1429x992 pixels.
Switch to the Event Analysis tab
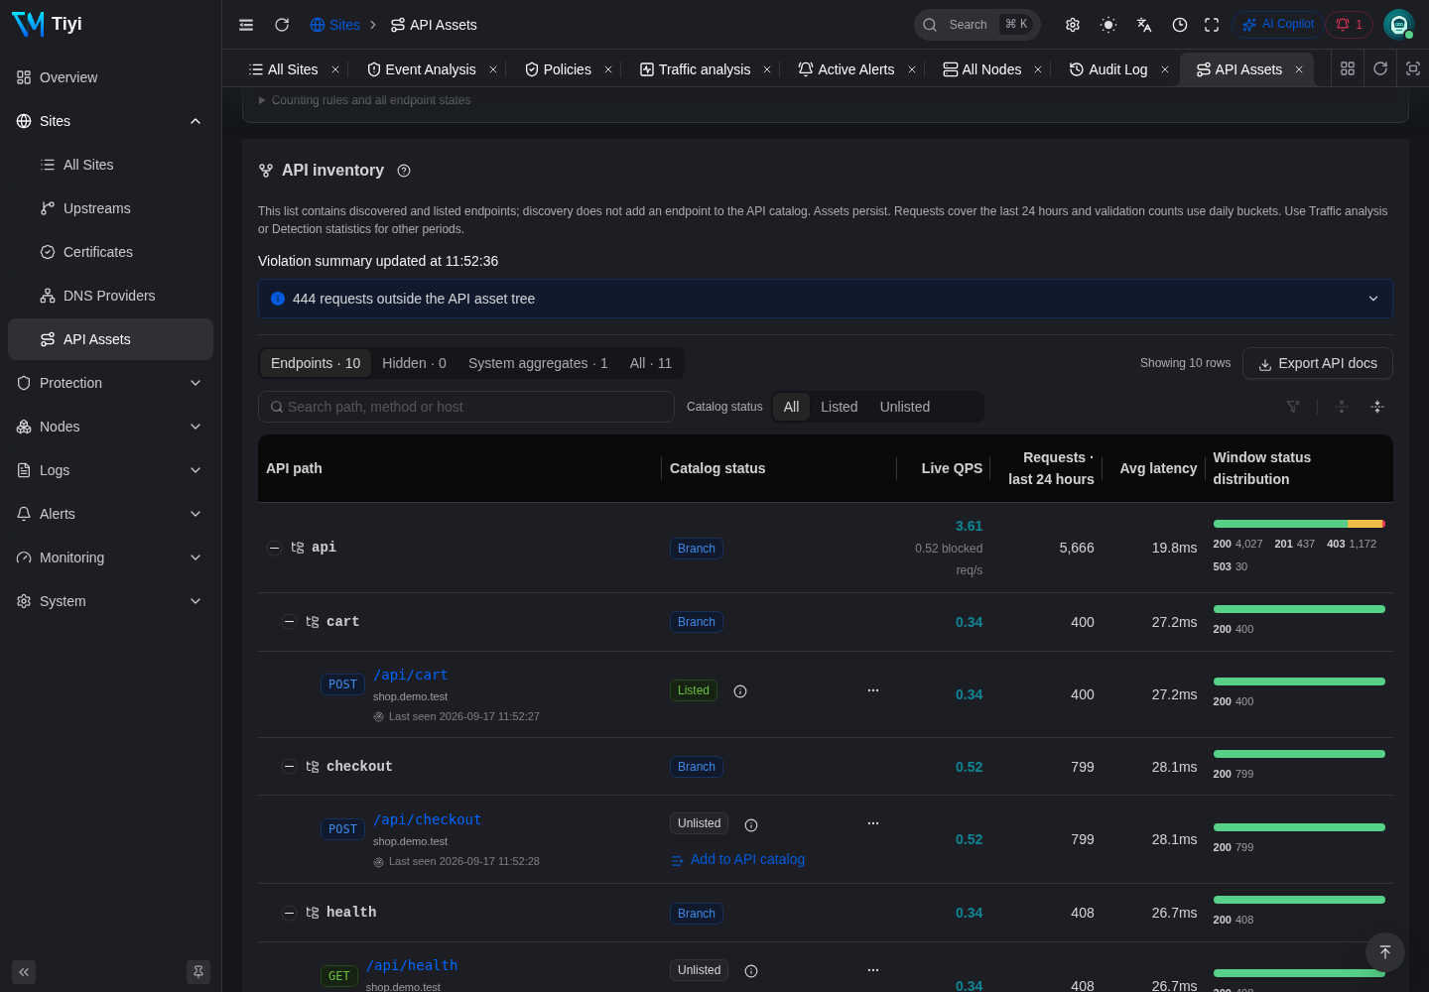pos(422,69)
